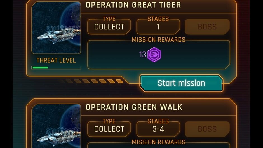Viewport: 263px width, 148px height.
Task: Start the Operation Great Tiger mission
Action: (x=181, y=83)
